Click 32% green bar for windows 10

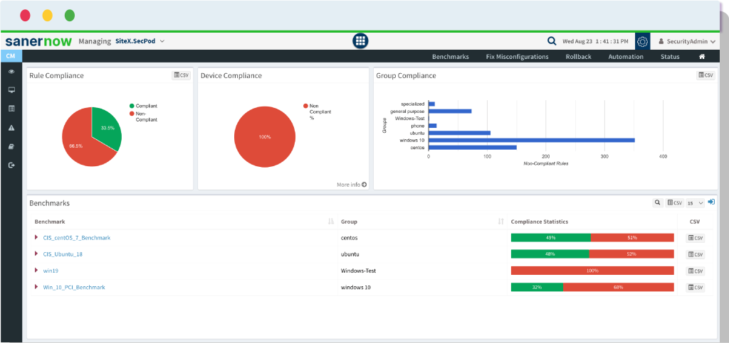click(x=537, y=288)
